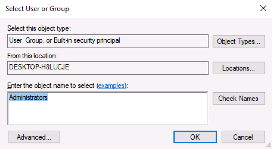Close the dialog with the X button

[x=263, y=8]
